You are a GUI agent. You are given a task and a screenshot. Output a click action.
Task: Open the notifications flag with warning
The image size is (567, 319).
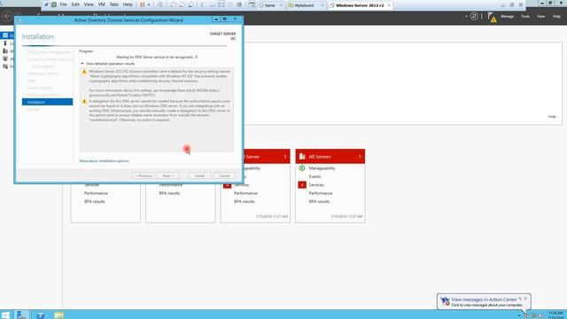pos(492,17)
